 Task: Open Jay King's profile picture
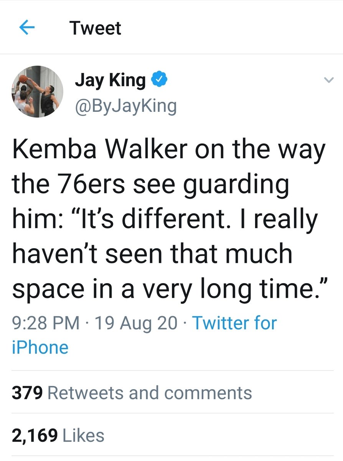tap(37, 91)
